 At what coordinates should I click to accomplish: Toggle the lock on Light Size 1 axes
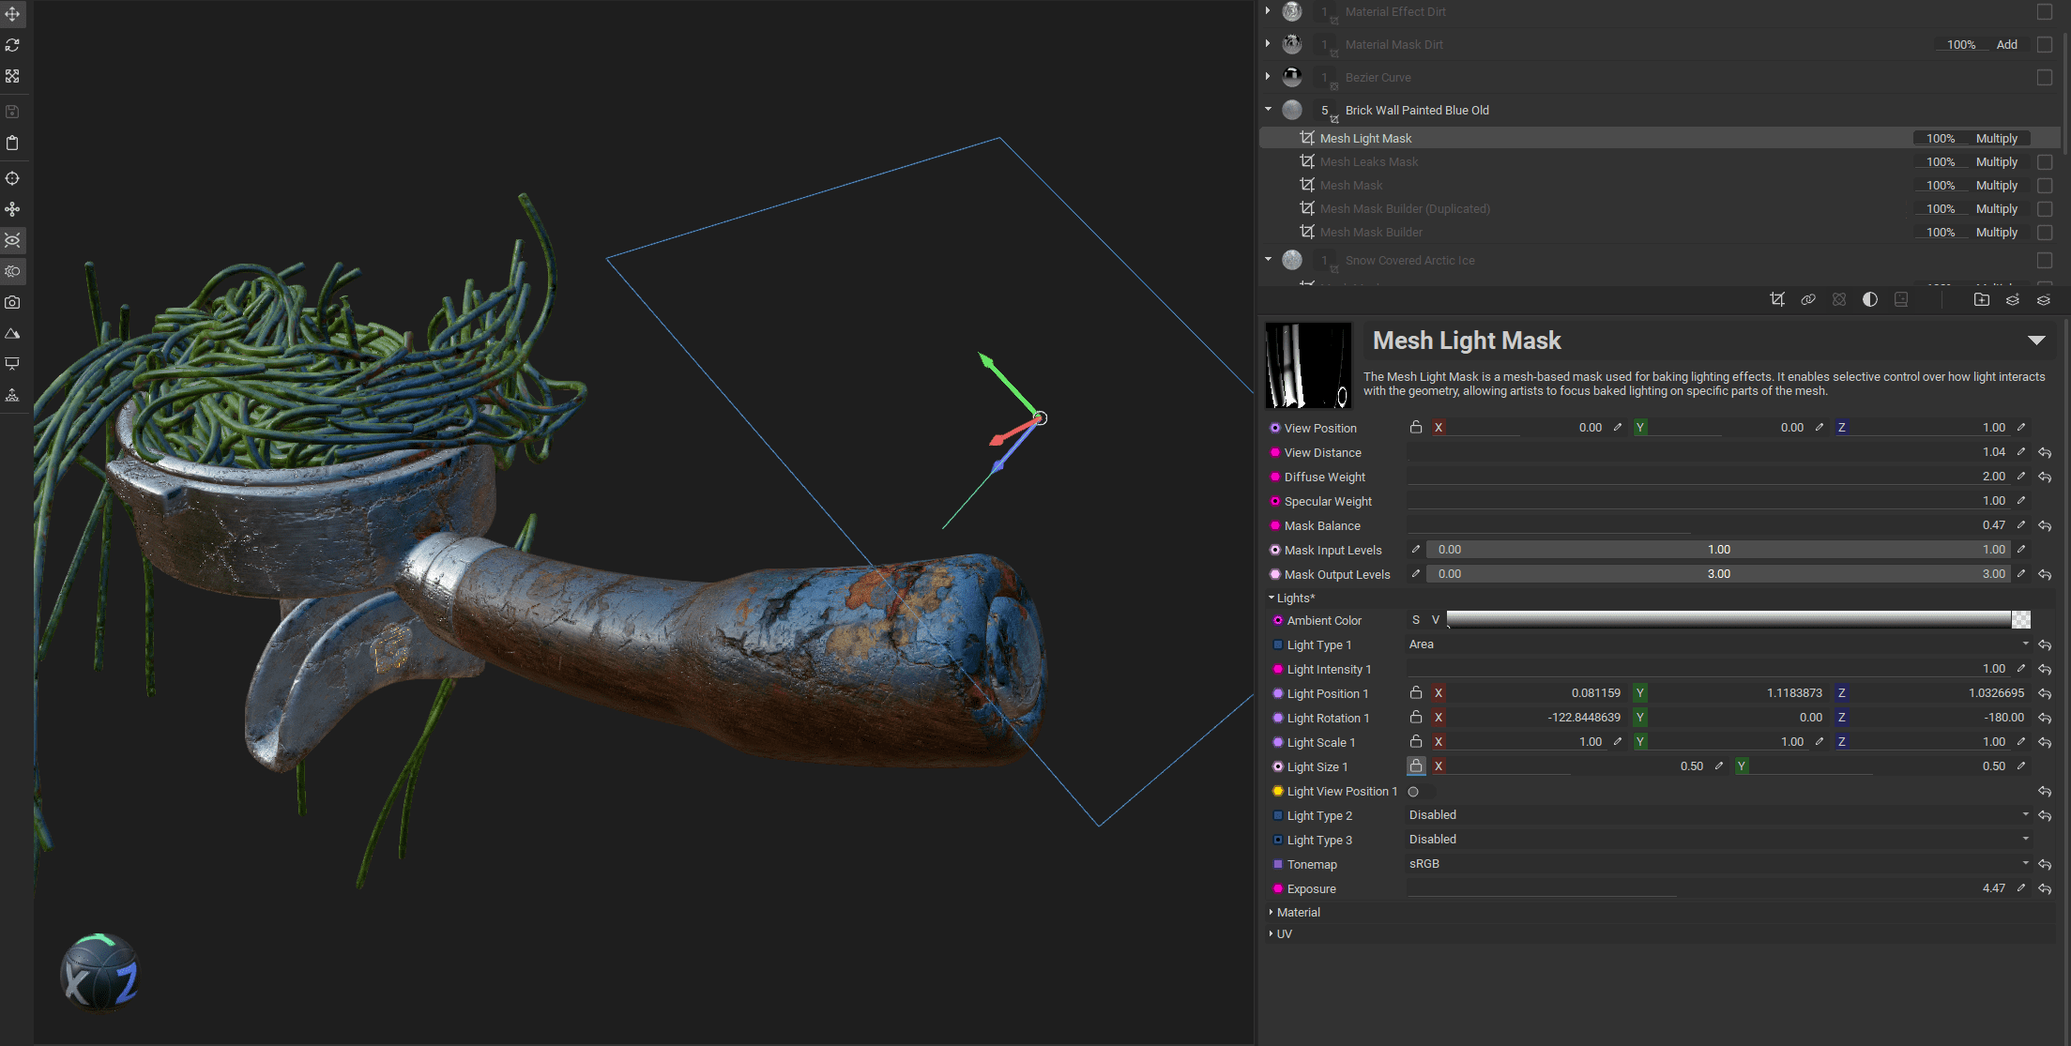coord(1416,766)
